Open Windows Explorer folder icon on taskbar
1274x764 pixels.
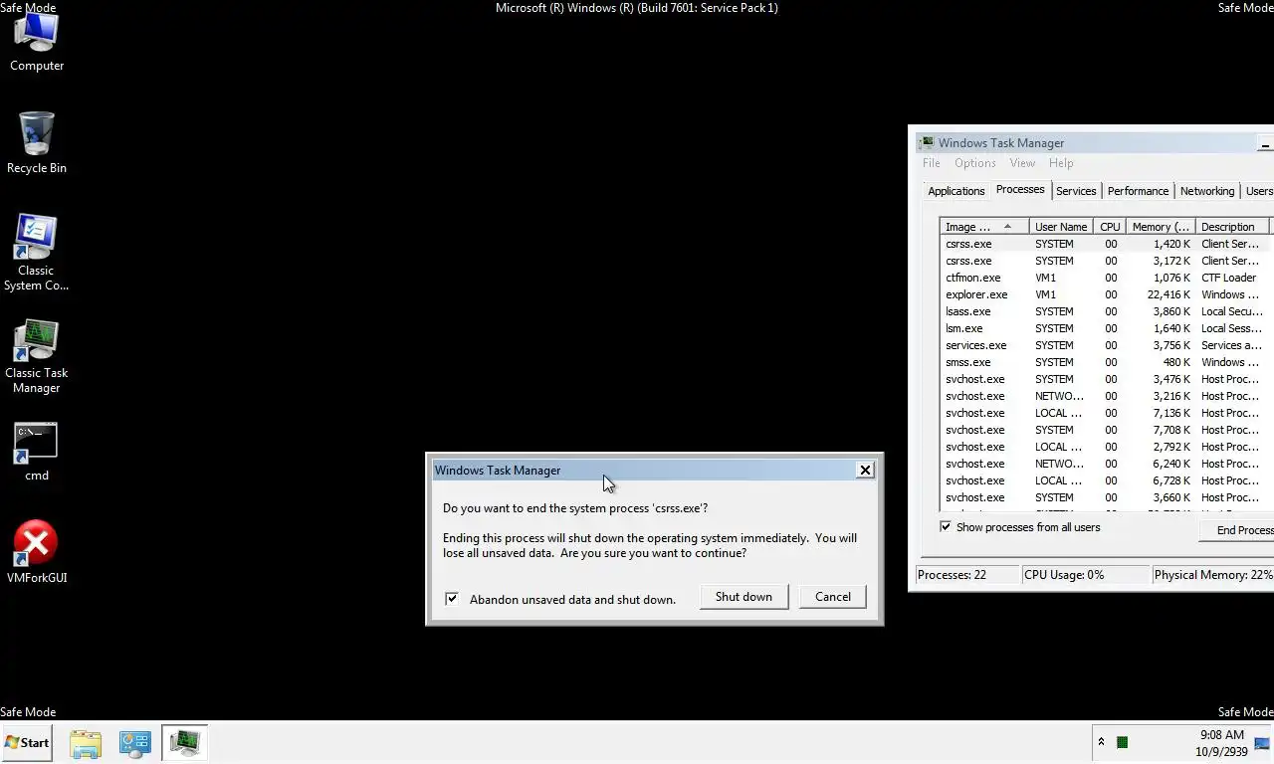point(86,743)
